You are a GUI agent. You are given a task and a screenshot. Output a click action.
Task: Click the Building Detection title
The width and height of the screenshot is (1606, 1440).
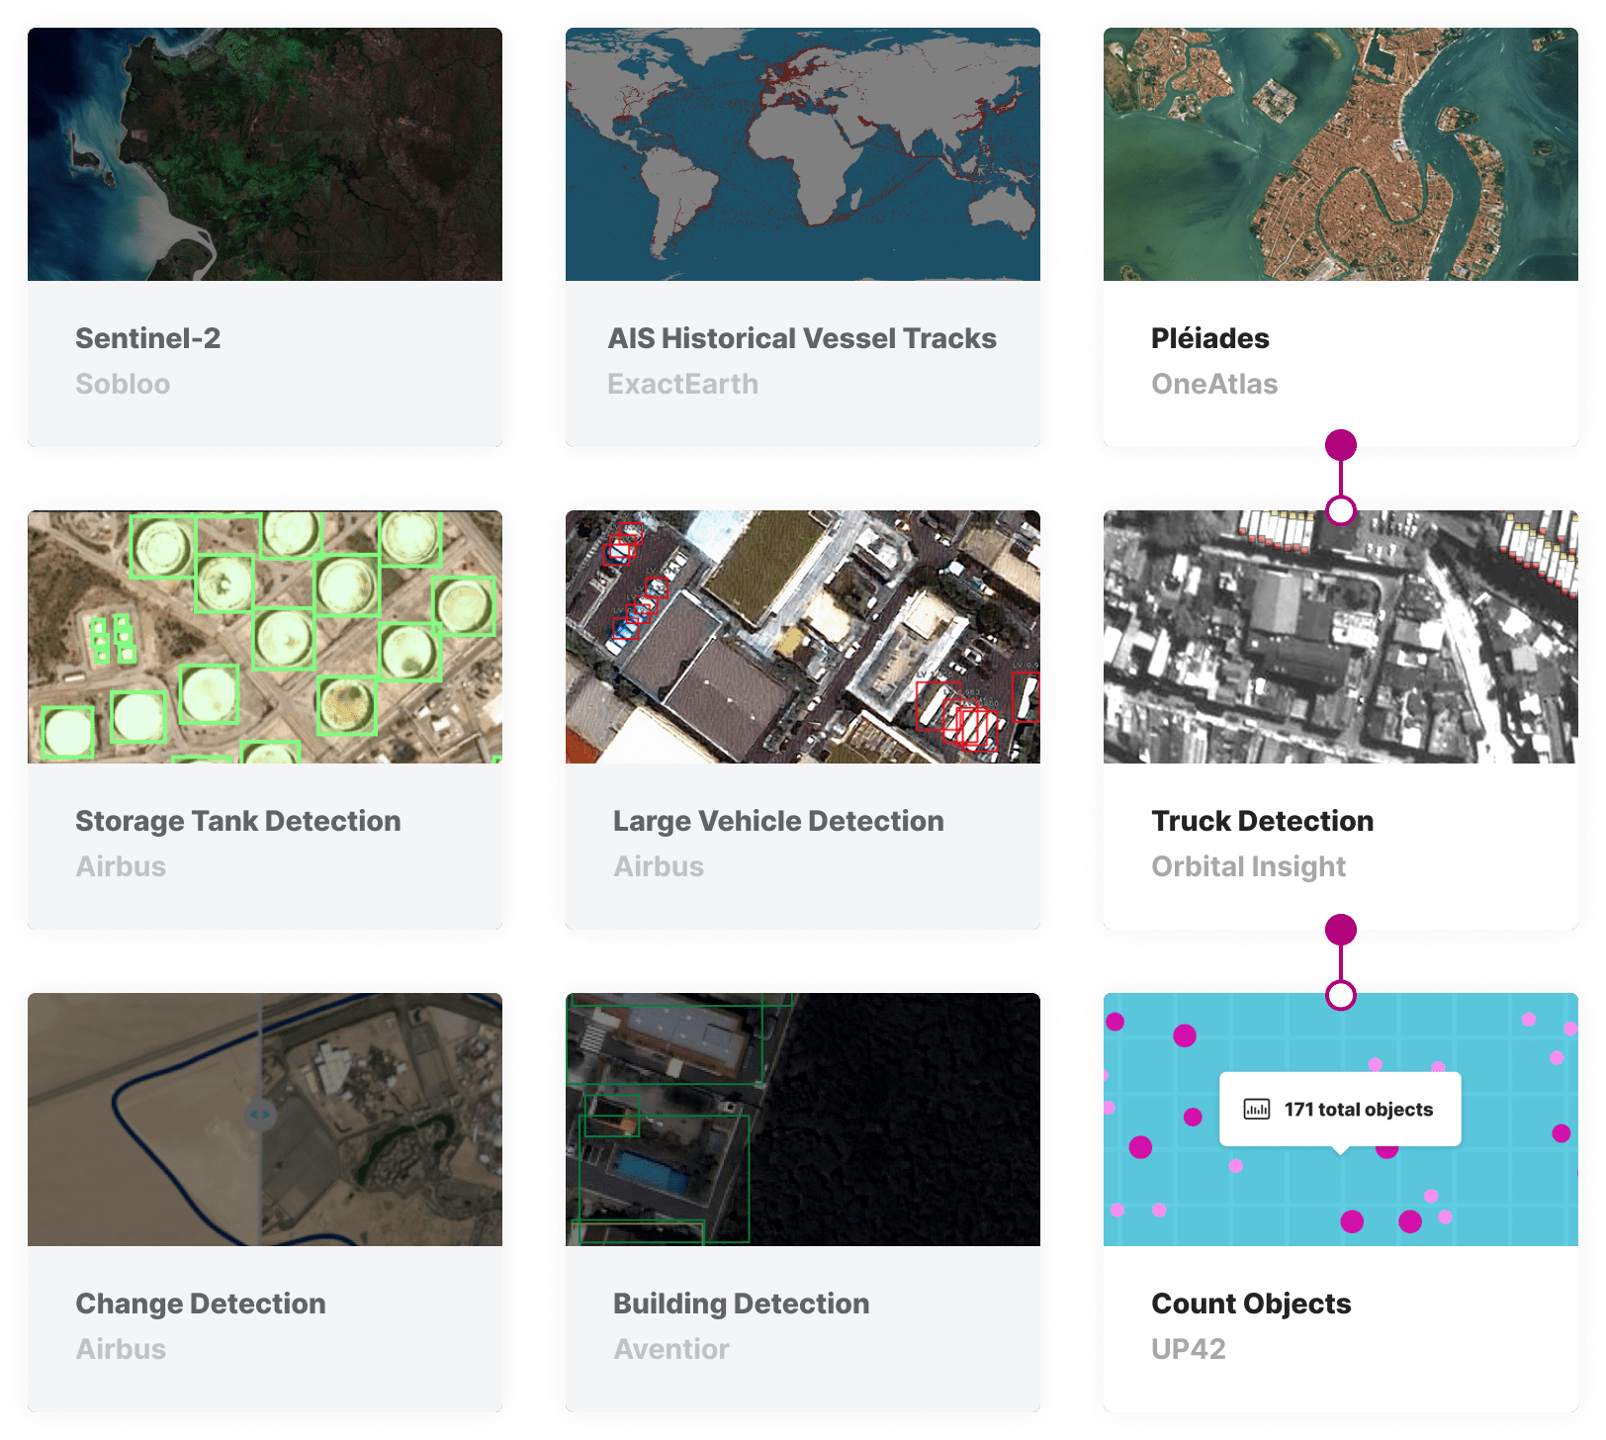742,1304
